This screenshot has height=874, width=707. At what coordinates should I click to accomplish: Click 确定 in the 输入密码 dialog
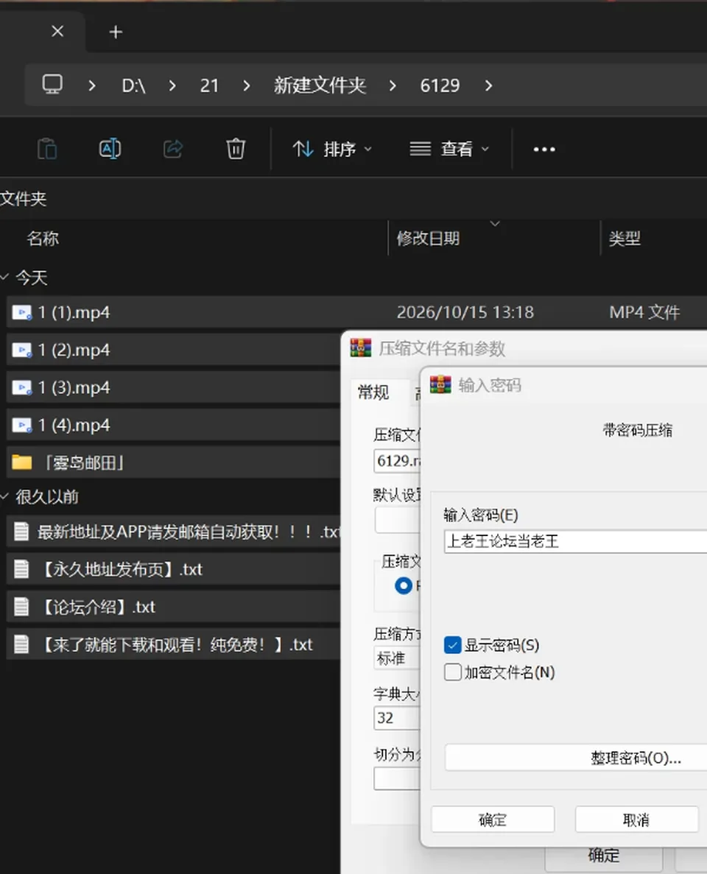point(493,820)
